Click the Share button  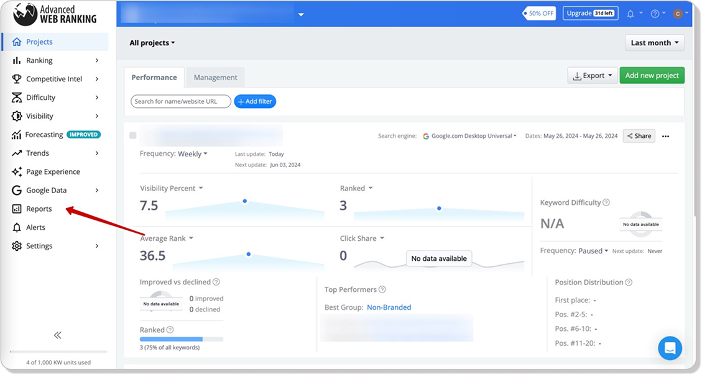click(x=639, y=136)
